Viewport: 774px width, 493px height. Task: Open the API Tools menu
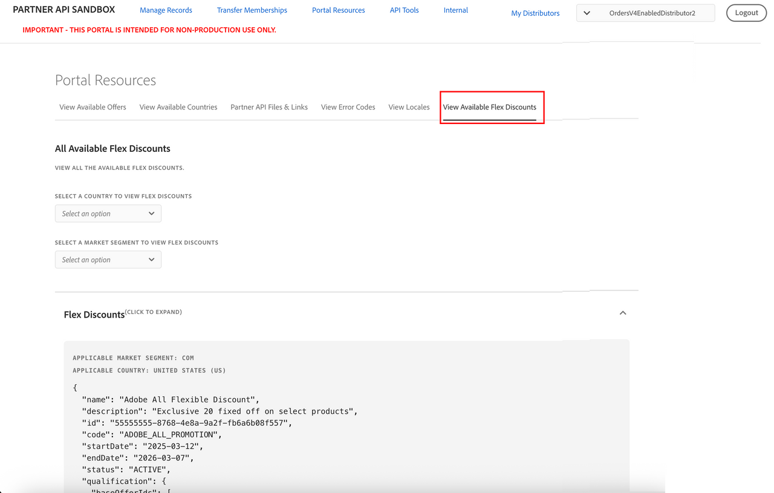(x=404, y=10)
